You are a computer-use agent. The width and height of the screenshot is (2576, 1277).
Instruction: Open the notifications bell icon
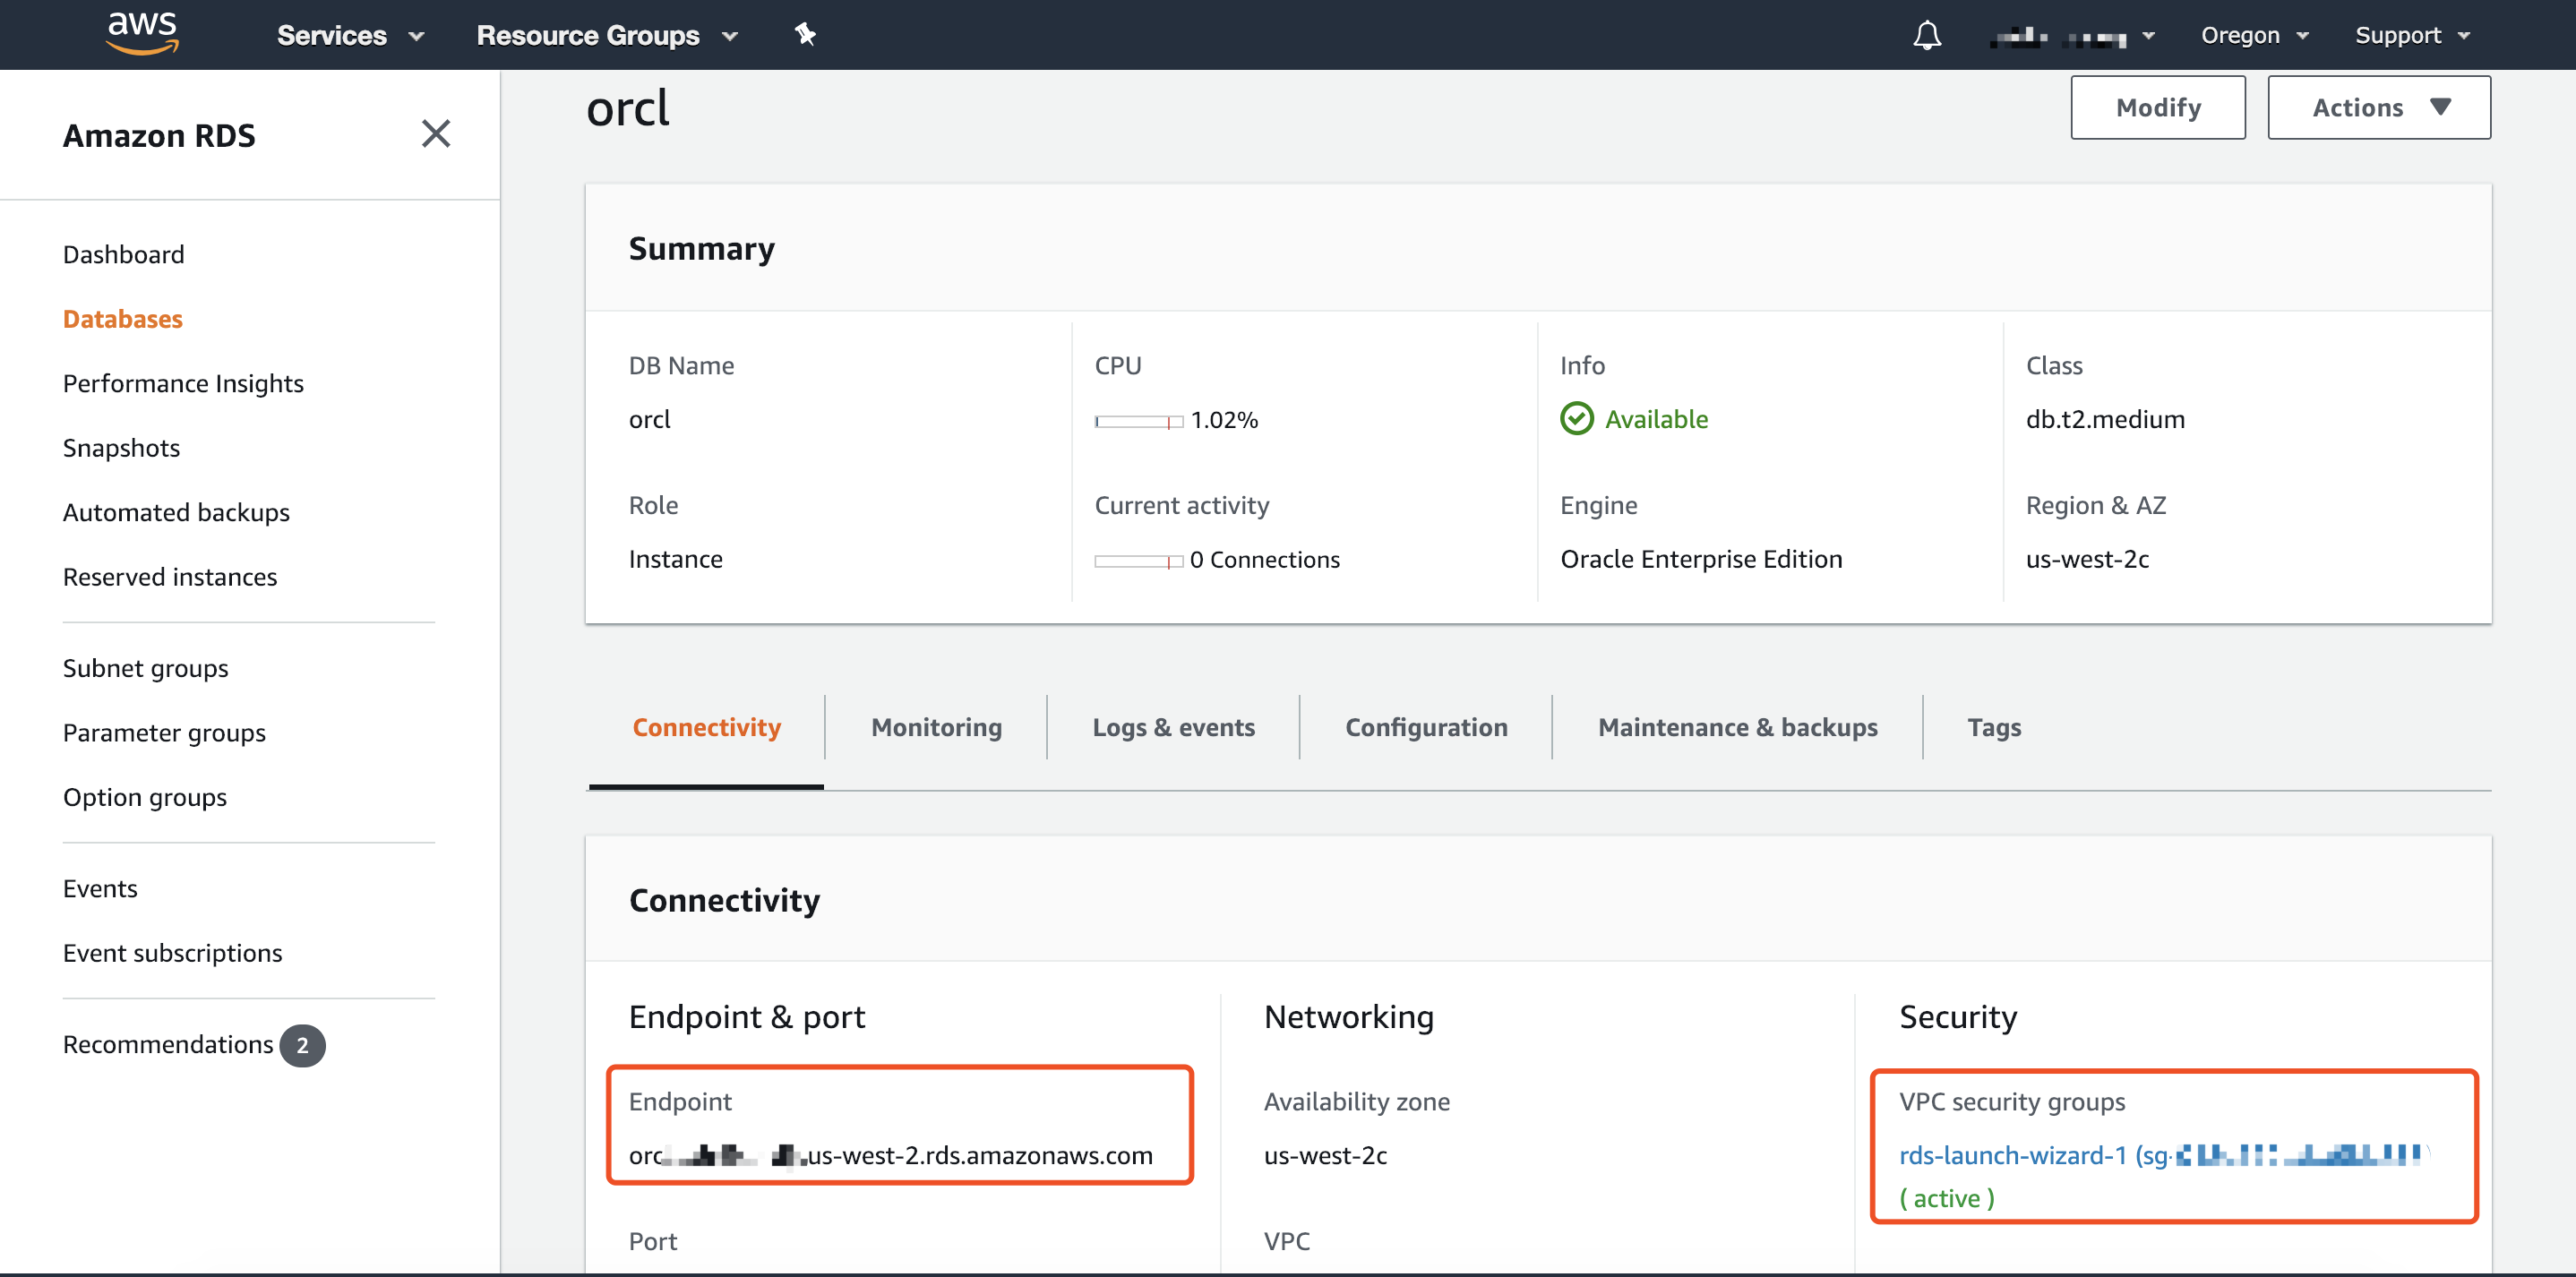pyautogui.click(x=1927, y=35)
